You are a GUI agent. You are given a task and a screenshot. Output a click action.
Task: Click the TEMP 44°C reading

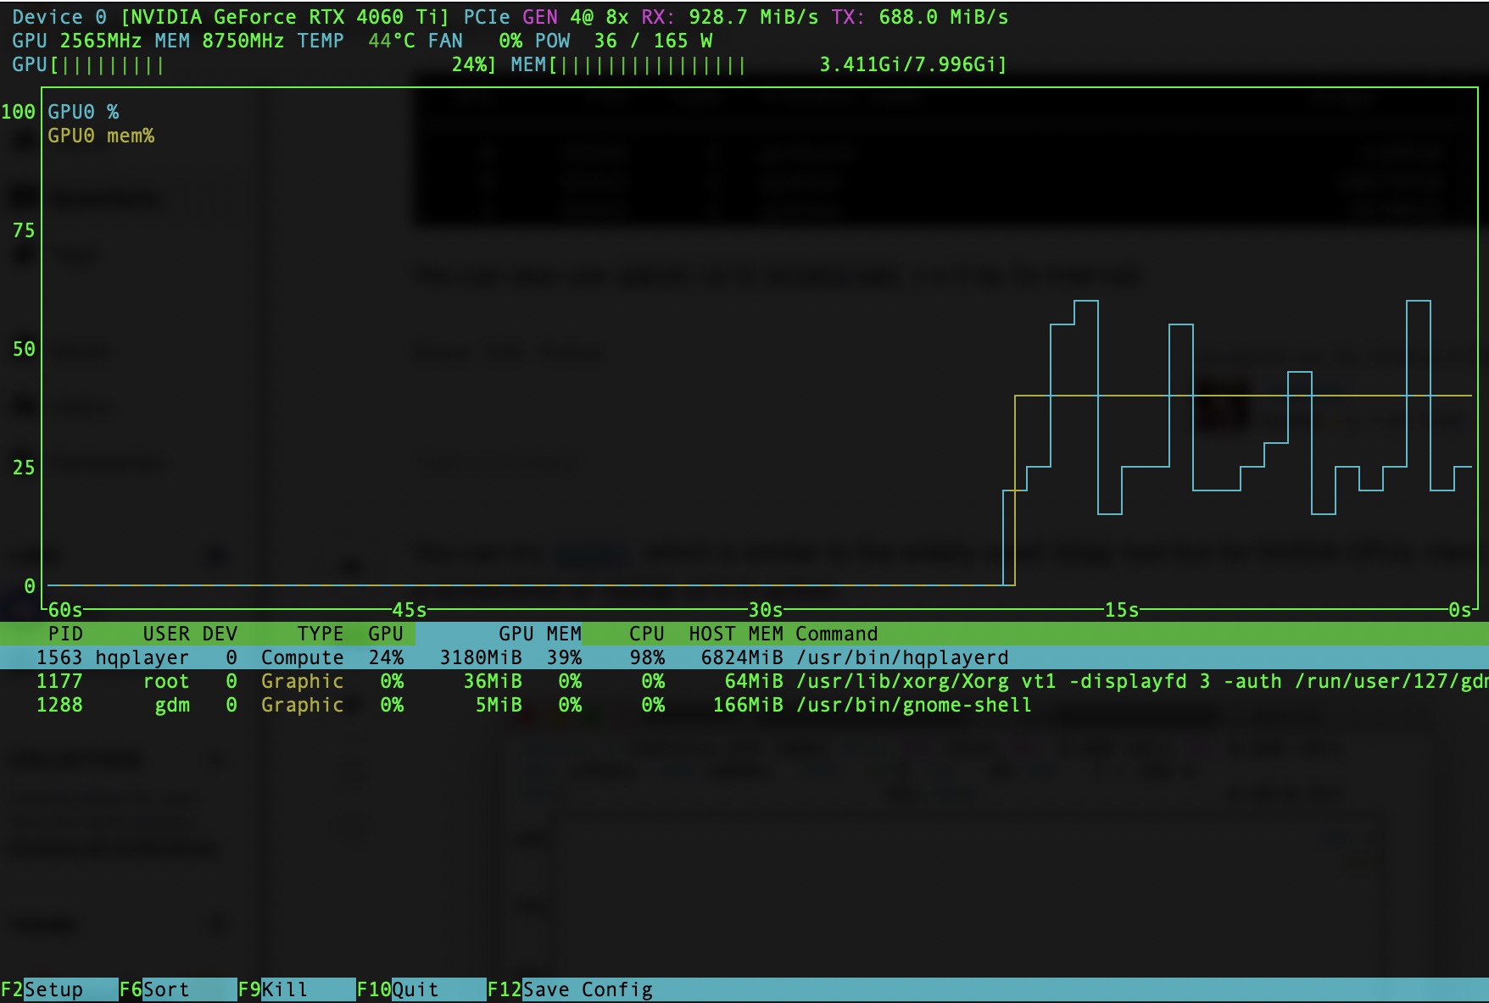pyautogui.click(x=356, y=41)
